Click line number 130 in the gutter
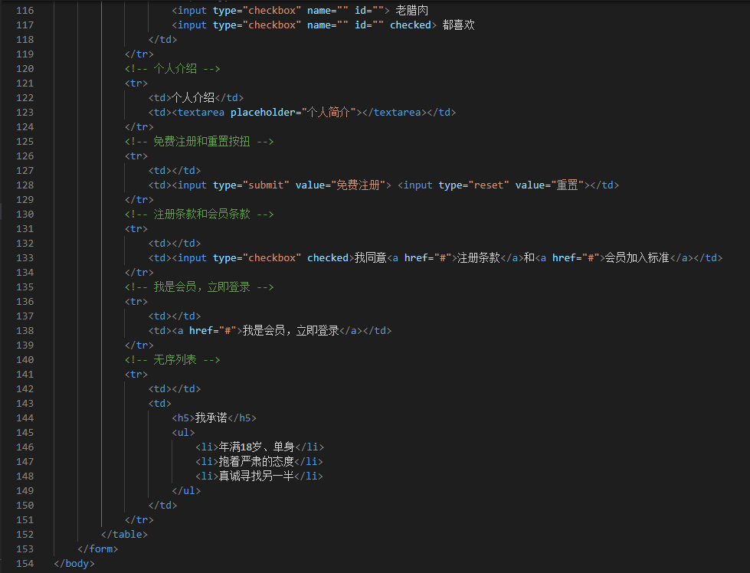750x573 pixels. [x=25, y=214]
